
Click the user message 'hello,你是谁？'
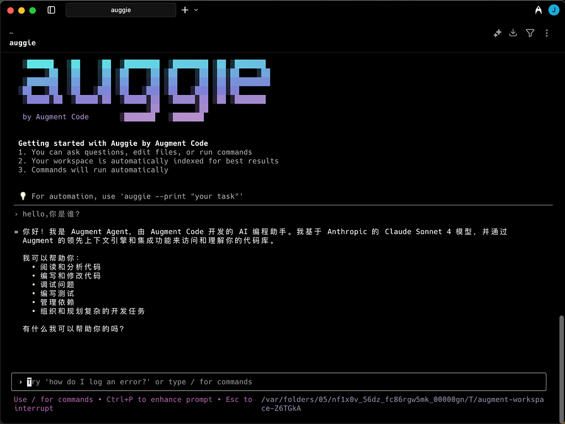click(x=51, y=214)
